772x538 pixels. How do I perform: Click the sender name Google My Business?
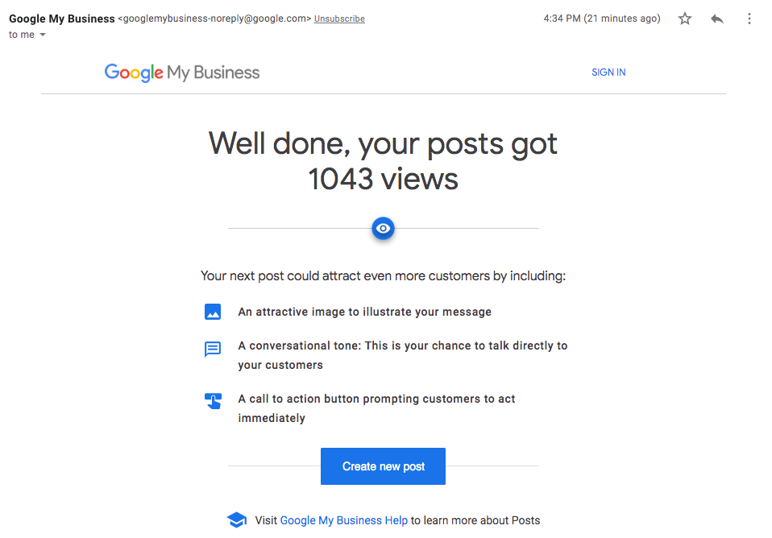(x=61, y=19)
